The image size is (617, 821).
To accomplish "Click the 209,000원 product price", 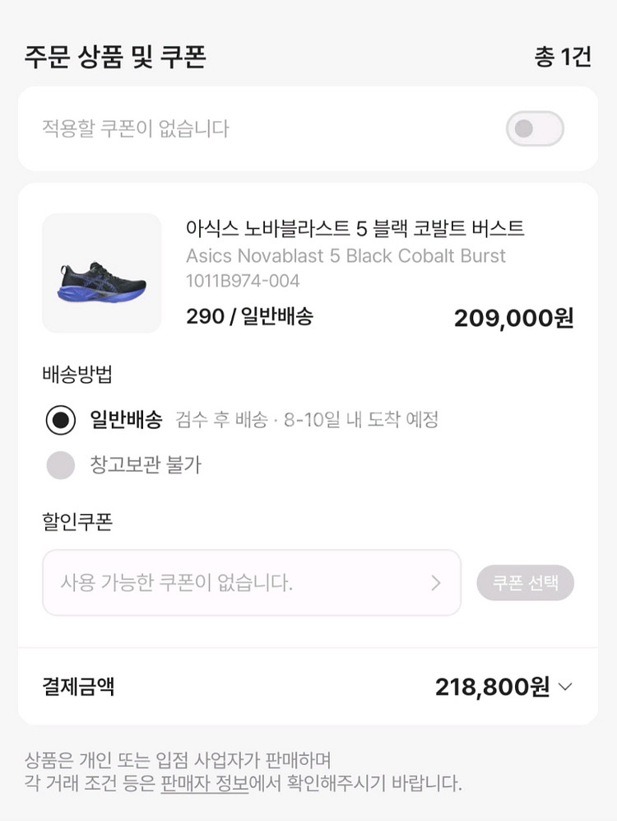I will tap(513, 318).
